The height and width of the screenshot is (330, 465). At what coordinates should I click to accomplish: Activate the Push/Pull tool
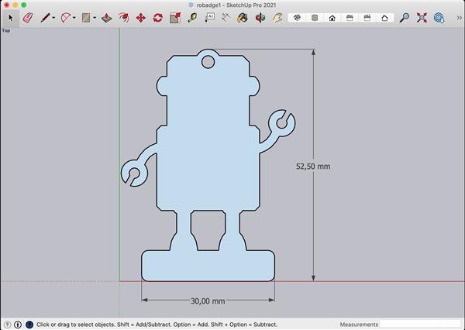pos(106,17)
